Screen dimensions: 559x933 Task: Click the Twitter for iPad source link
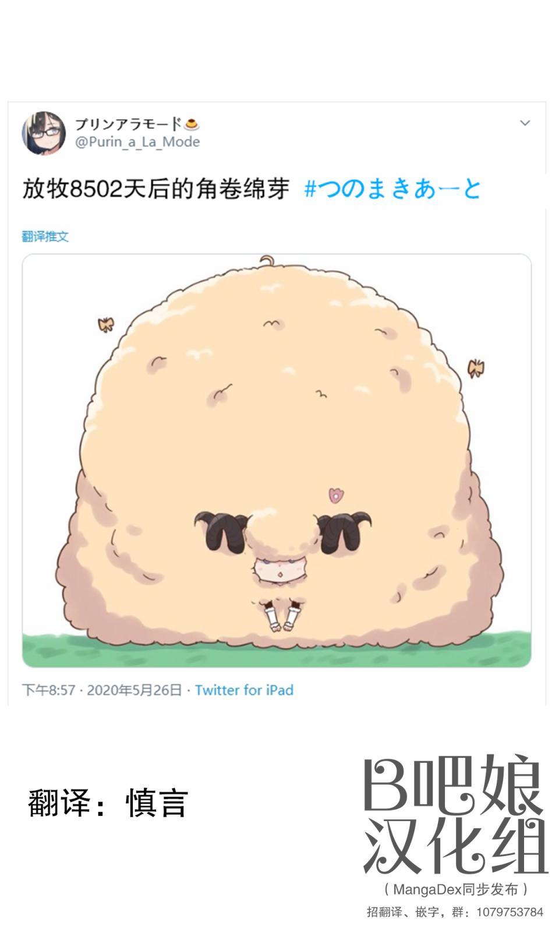(x=244, y=690)
